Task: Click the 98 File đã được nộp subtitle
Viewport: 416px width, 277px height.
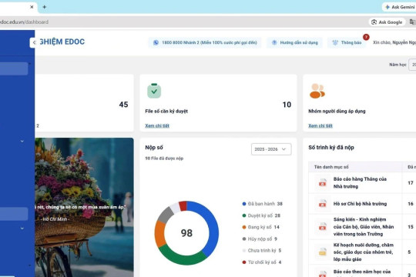Action: tap(164, 159)
